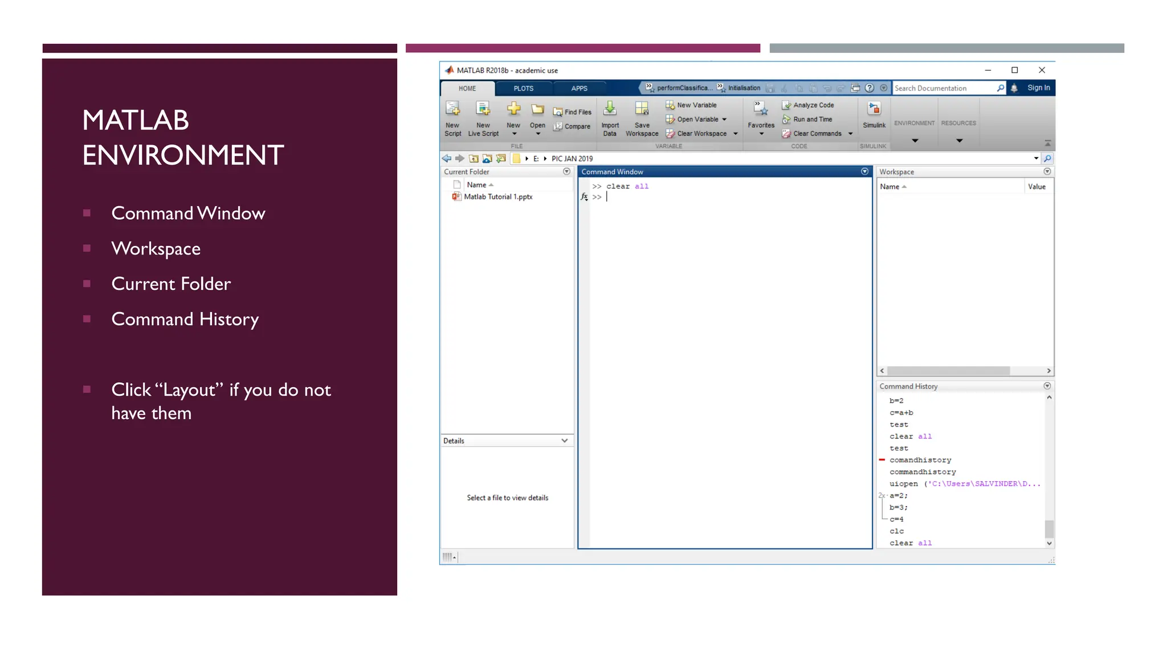Expand the New dropdown arrow

coord(514,134)
